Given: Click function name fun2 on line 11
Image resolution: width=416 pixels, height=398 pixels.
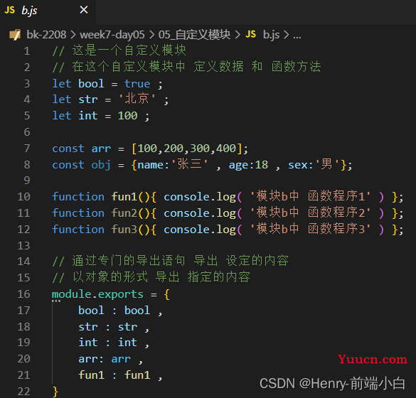Looking at the screenshot, I should pos(124,213).
